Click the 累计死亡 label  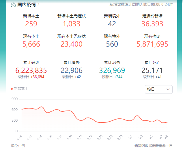[x=152, y=63]
